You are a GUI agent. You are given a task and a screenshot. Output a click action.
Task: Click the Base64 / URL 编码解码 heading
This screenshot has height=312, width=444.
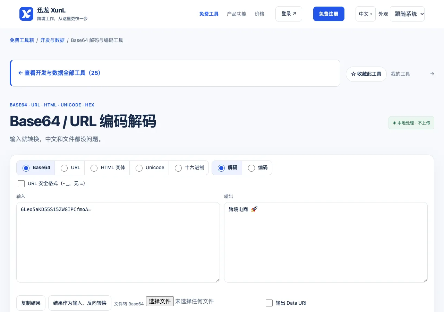83,122
